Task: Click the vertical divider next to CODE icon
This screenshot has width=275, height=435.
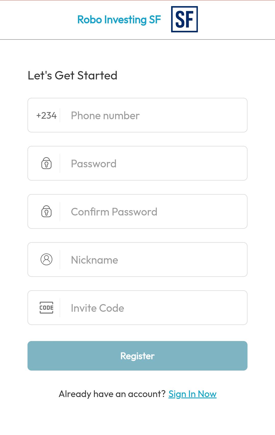Action: click(x=60, y=308)
